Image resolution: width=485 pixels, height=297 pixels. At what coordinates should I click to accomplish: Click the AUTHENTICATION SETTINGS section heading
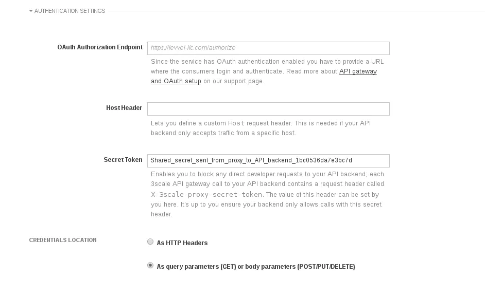70,11
